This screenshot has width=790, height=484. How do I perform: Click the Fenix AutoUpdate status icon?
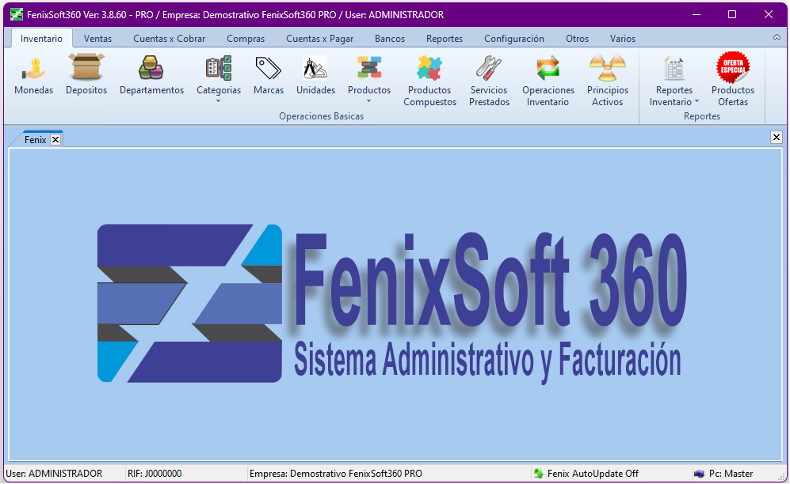tap(539, 474)
